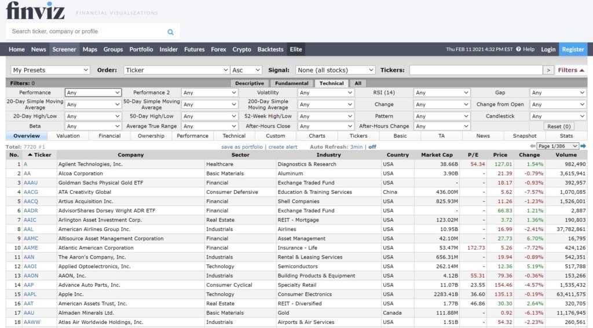Open AACG ticker link
The height and width of the screenshot is (328, 593).
(x=31, y=192)
